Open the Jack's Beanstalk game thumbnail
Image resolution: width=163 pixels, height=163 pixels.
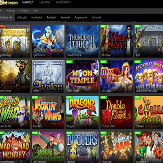click(x=48, y=147)
